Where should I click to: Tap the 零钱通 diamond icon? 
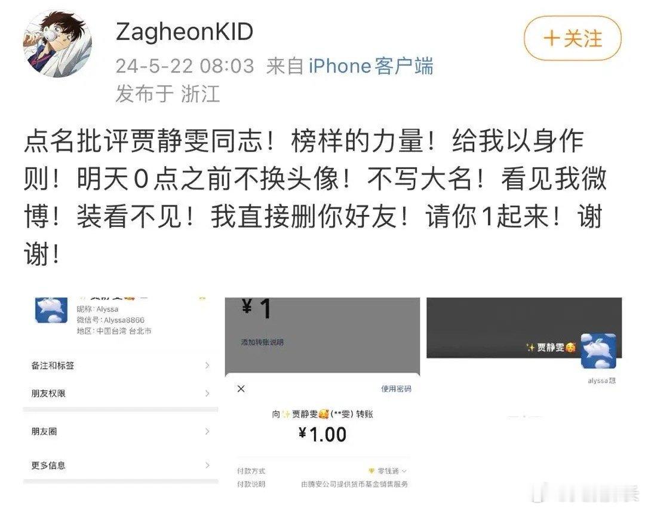tap(371, 471)
